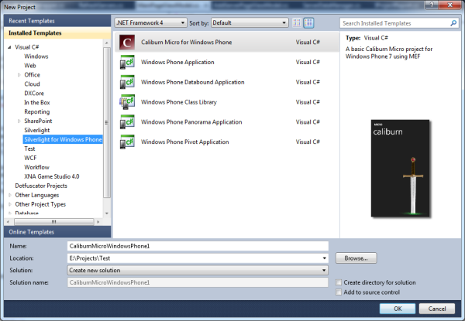
Task: Open the Location path dropdown
Action: point(324,258)
